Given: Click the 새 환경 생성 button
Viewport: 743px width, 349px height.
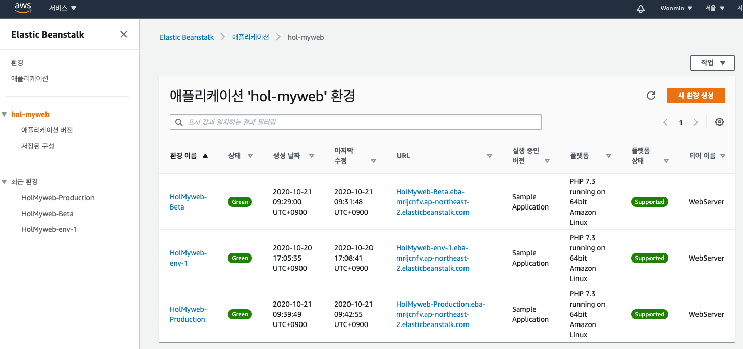Looking at the screenshot, I should coord(696,96).
